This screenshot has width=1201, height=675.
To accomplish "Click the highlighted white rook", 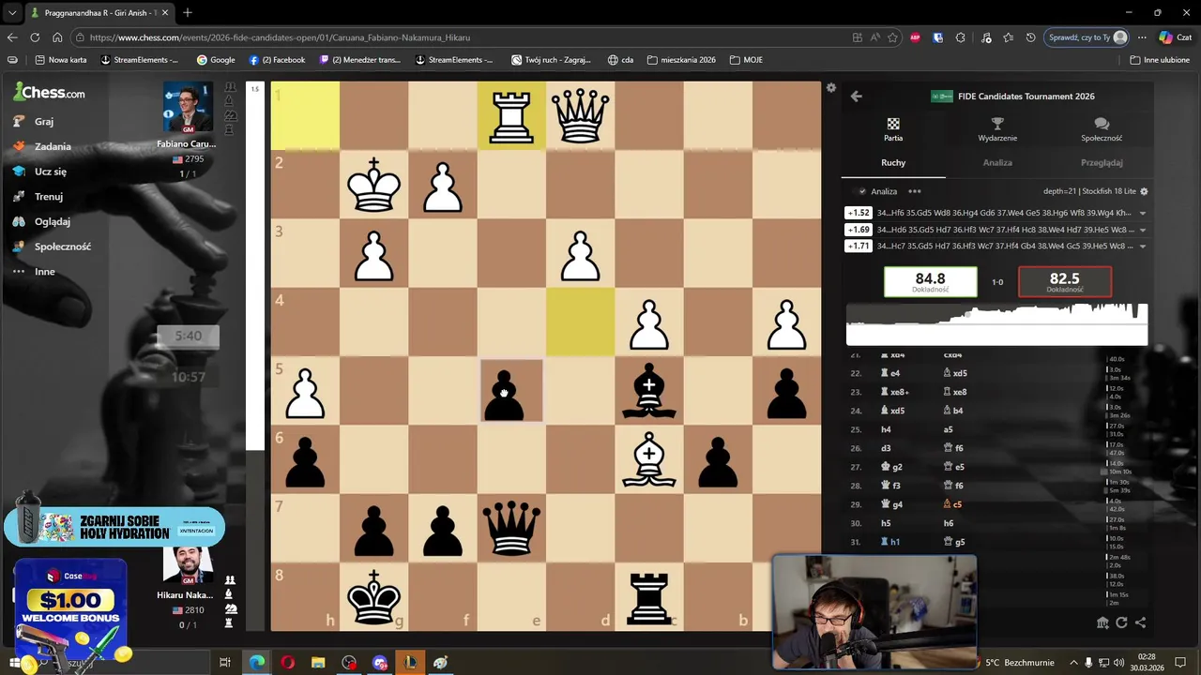I will 511,116.
